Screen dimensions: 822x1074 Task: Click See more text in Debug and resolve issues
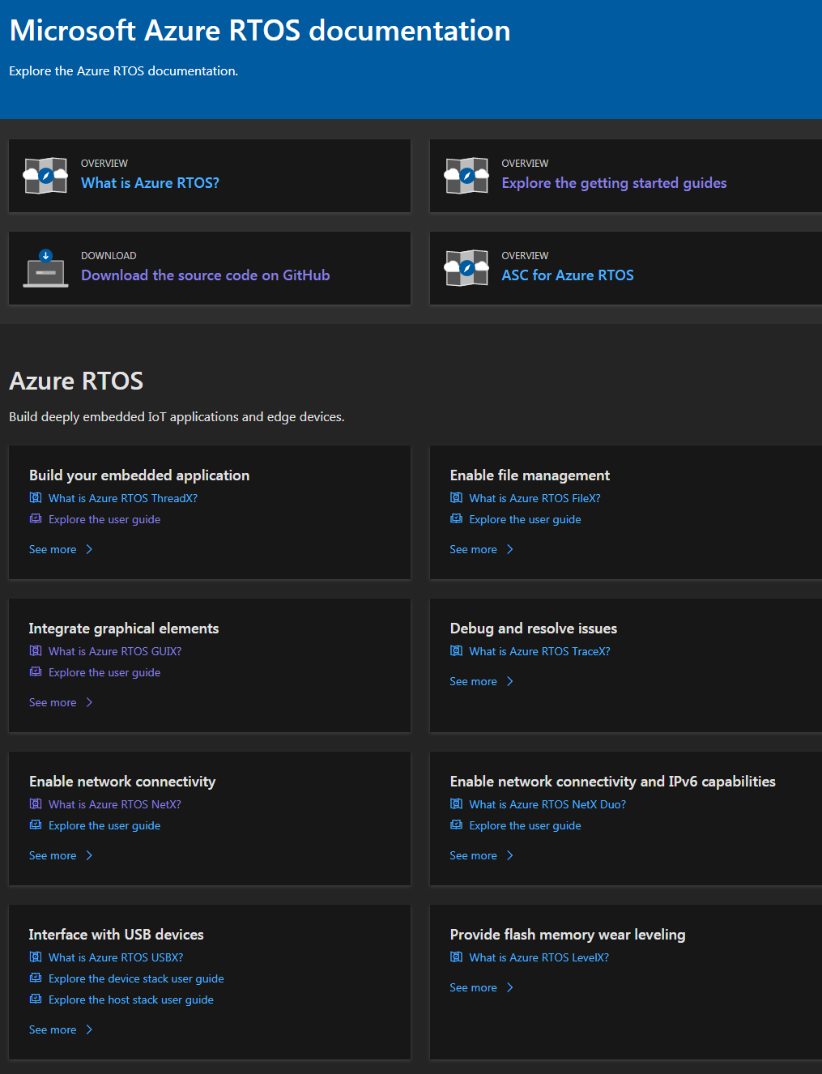pyautogui.click(x=473, y=681)
